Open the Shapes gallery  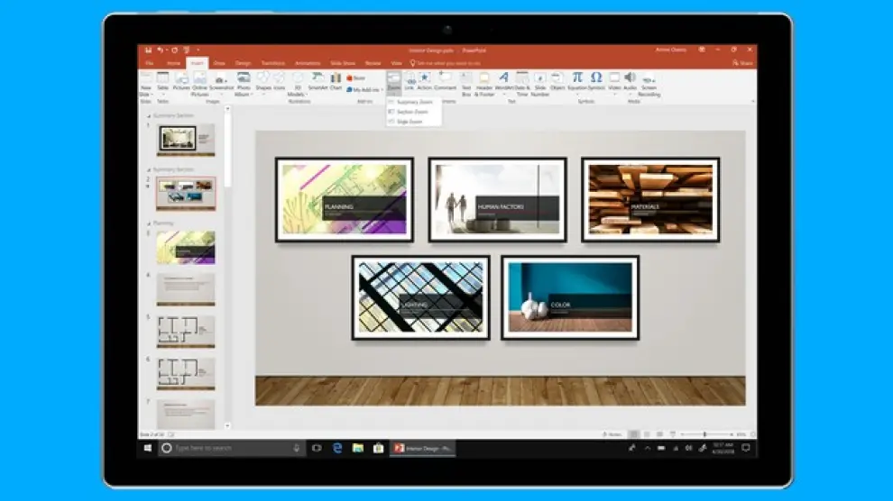[262, 81]
